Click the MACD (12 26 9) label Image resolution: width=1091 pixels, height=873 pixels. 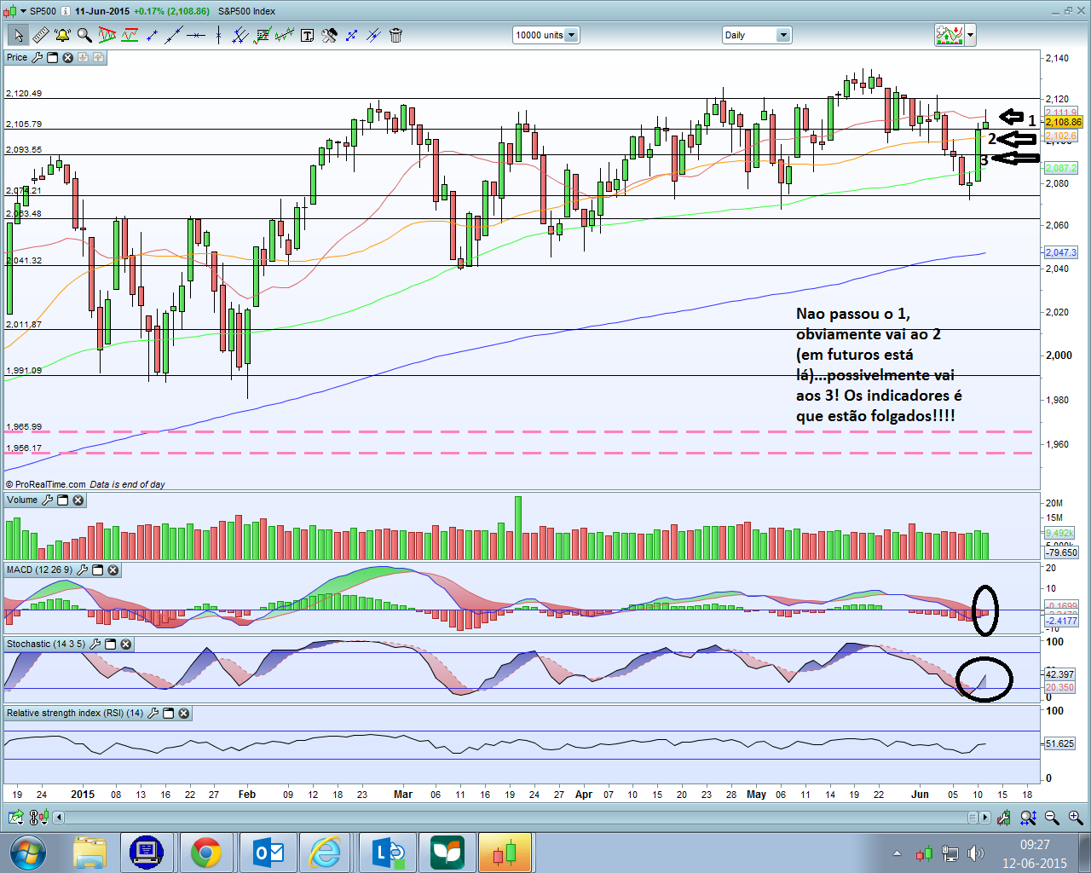39,570
